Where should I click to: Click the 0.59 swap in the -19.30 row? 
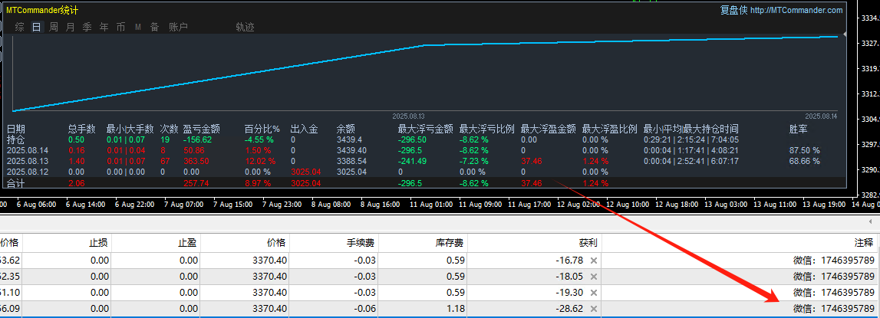coord(454,292)
